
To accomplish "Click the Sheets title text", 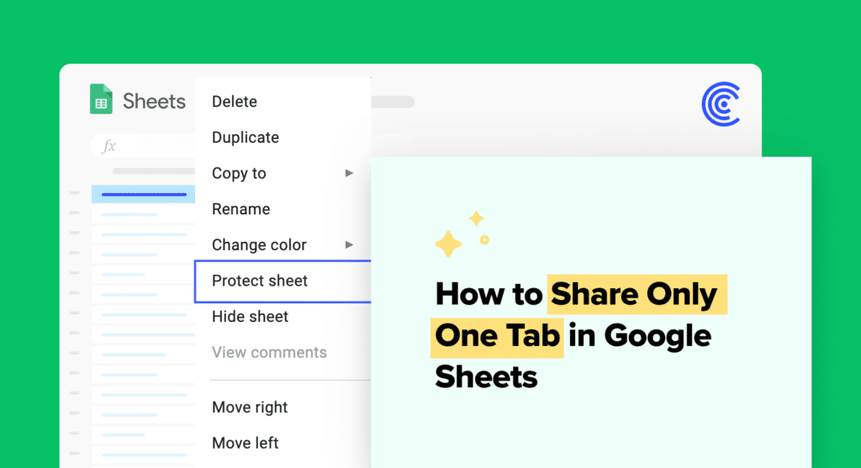I will pyautogui.click(x=154, y=102).
